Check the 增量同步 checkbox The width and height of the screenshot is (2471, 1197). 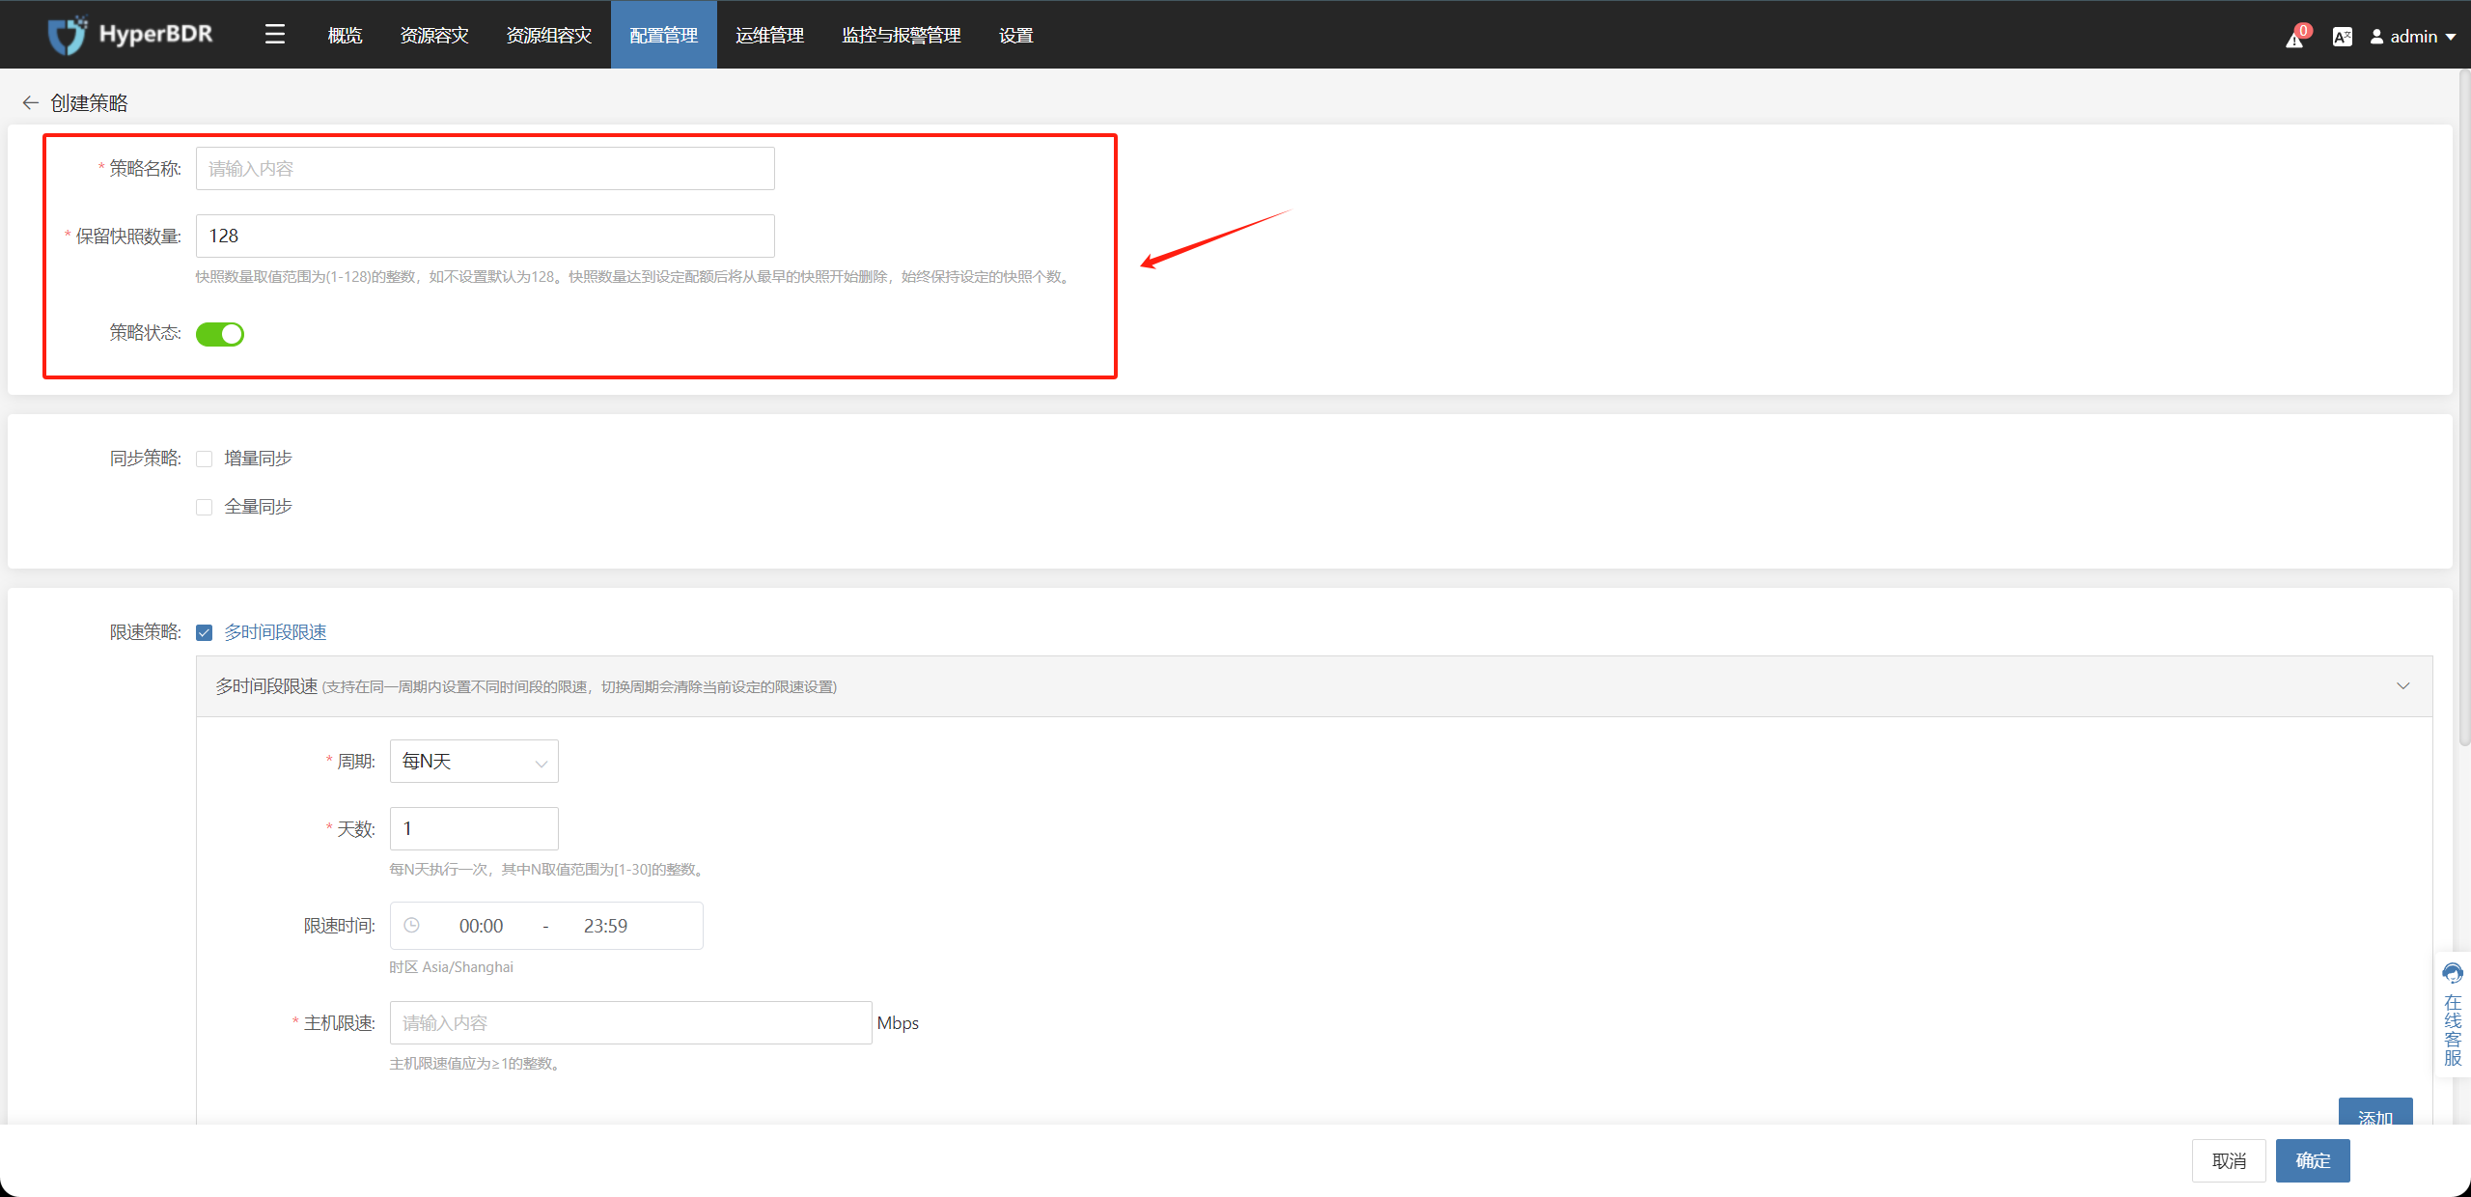204,459
